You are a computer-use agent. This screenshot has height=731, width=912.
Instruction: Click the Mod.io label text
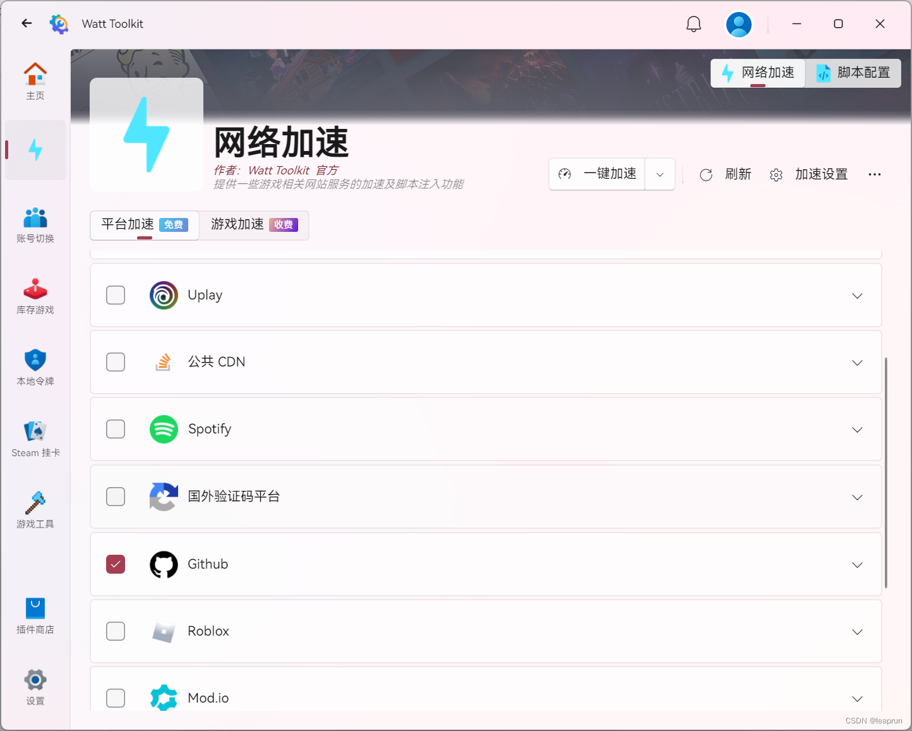click(208, 698)
